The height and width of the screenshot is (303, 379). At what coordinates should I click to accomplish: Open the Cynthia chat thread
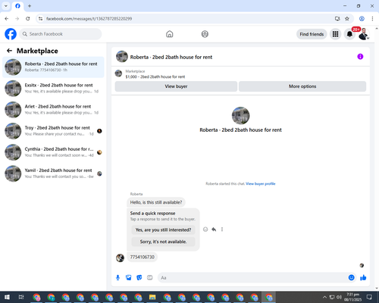(53, 152)
